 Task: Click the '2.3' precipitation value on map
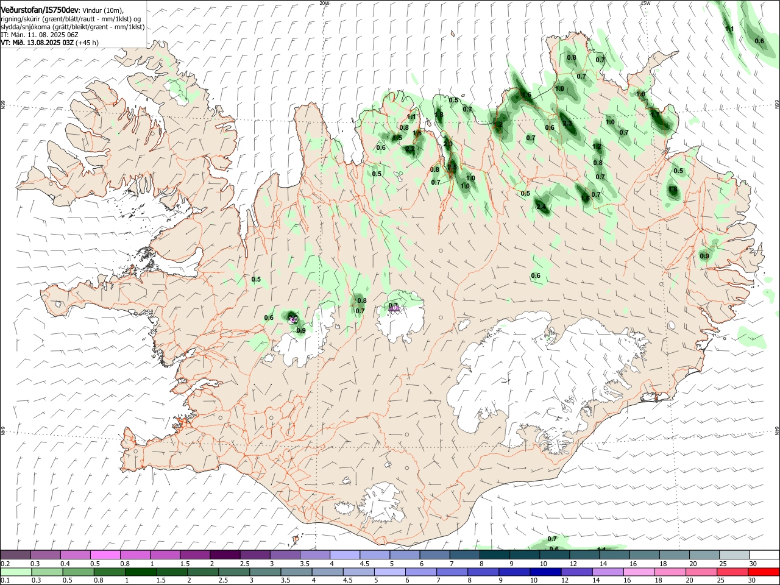pyautogui.click(x=567, y=124)
